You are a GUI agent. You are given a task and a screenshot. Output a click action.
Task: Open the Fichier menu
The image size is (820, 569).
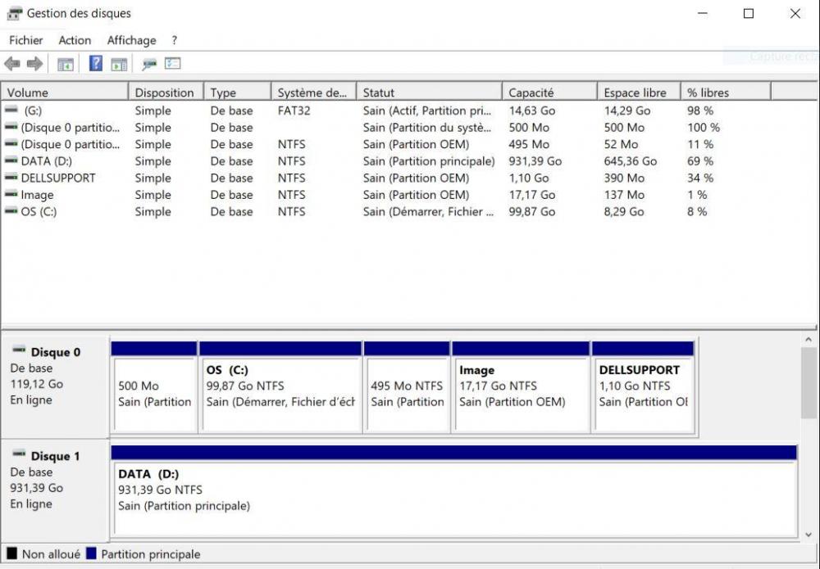point(25,40)
